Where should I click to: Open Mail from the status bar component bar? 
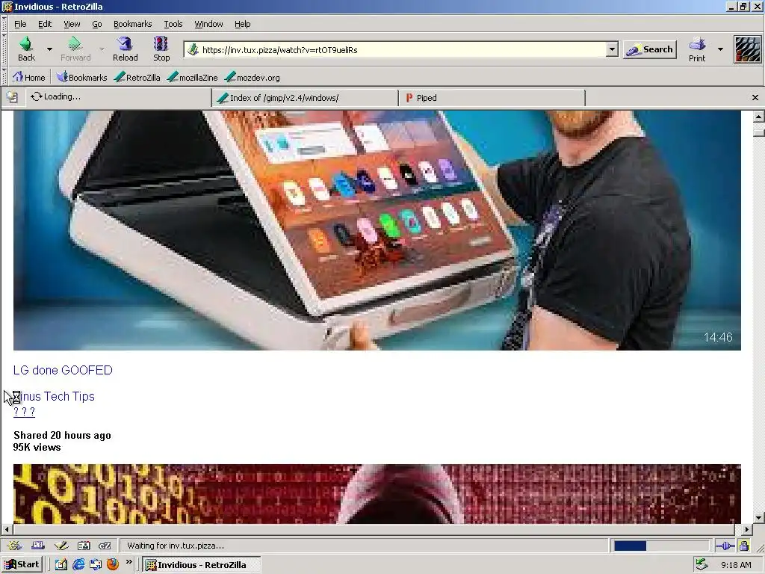pyautogui.click(x=37, y=546)
